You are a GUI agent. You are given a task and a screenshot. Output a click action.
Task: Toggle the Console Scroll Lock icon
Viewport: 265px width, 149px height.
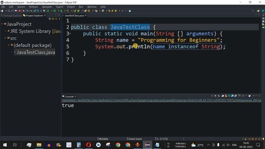point(226,96)
